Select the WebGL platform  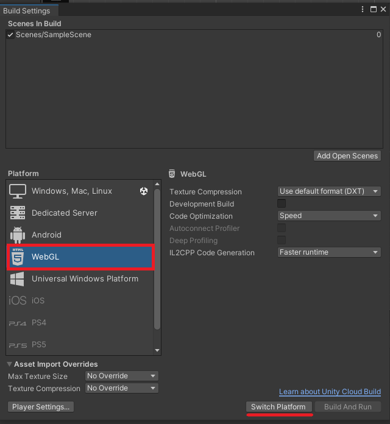(80, 257)
